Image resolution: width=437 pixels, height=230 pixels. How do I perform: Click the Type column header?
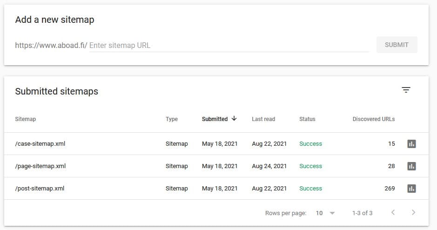coord(172,119)
